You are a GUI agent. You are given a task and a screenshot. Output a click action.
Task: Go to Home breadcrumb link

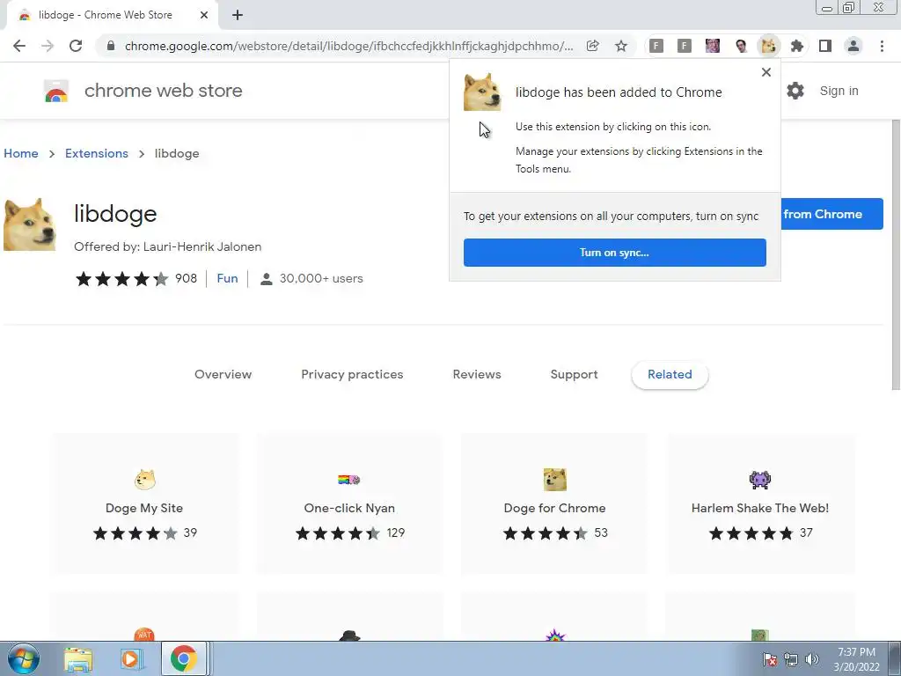click(21, 153)
